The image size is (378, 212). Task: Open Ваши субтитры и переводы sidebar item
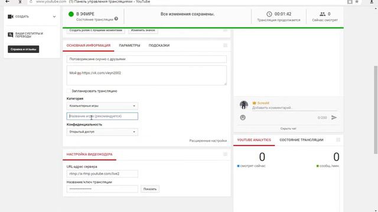29,35
